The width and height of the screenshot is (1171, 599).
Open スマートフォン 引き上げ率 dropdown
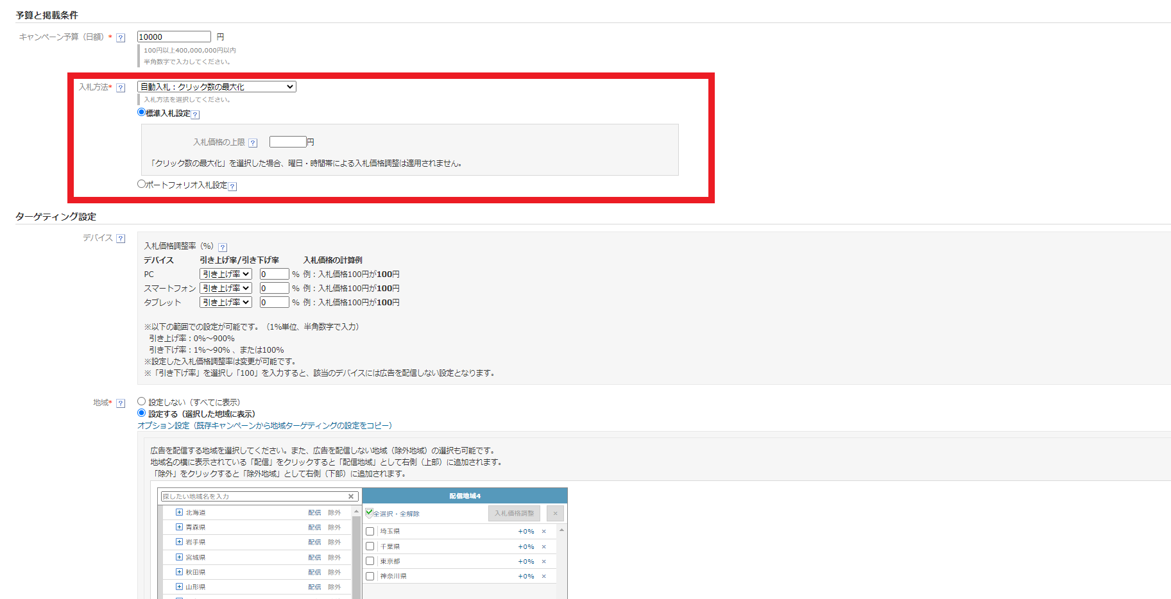(x=226, y=289)
